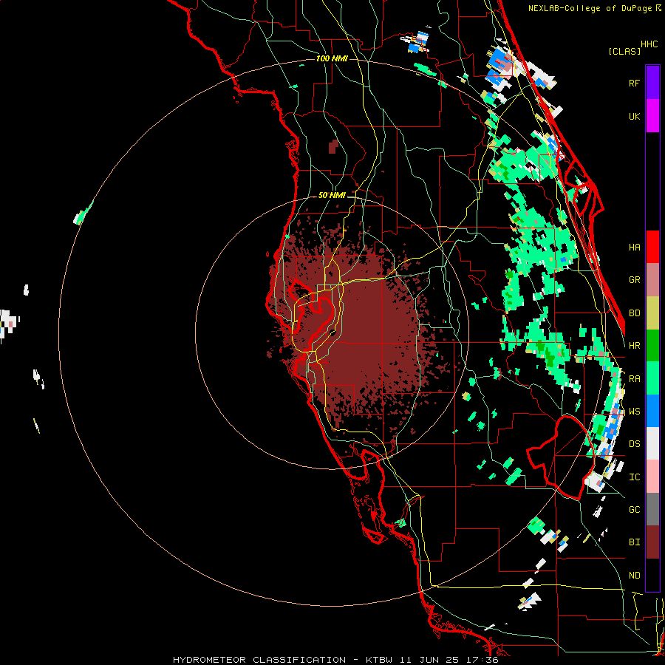
Task: Click the UK legend label
Action: click(x=634, y=117)
